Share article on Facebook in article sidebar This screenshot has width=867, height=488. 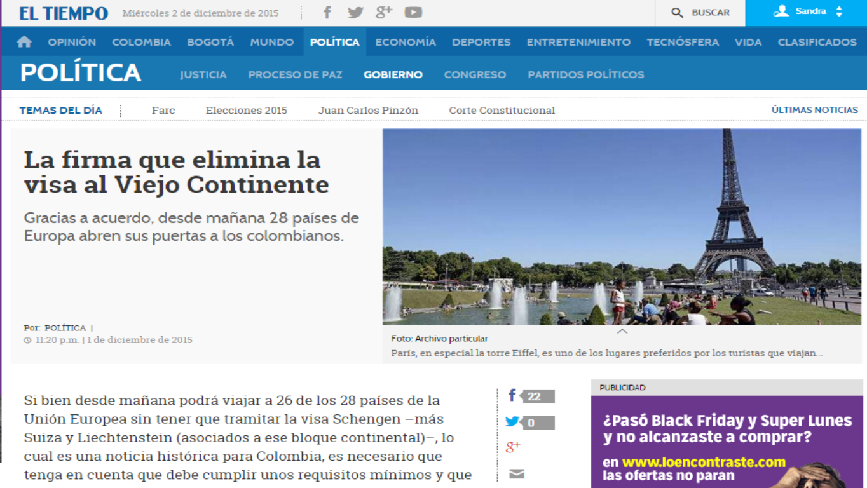[512, 396]
